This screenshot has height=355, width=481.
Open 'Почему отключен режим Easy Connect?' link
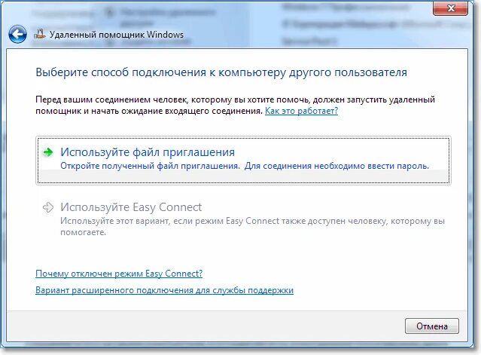119,274
